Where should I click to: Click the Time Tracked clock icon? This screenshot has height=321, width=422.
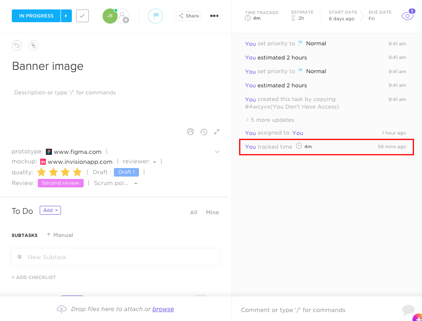[x=247, y=17]
